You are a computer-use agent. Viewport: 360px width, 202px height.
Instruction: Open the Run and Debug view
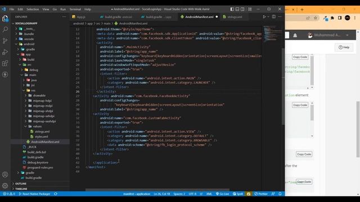pos(5,52)
